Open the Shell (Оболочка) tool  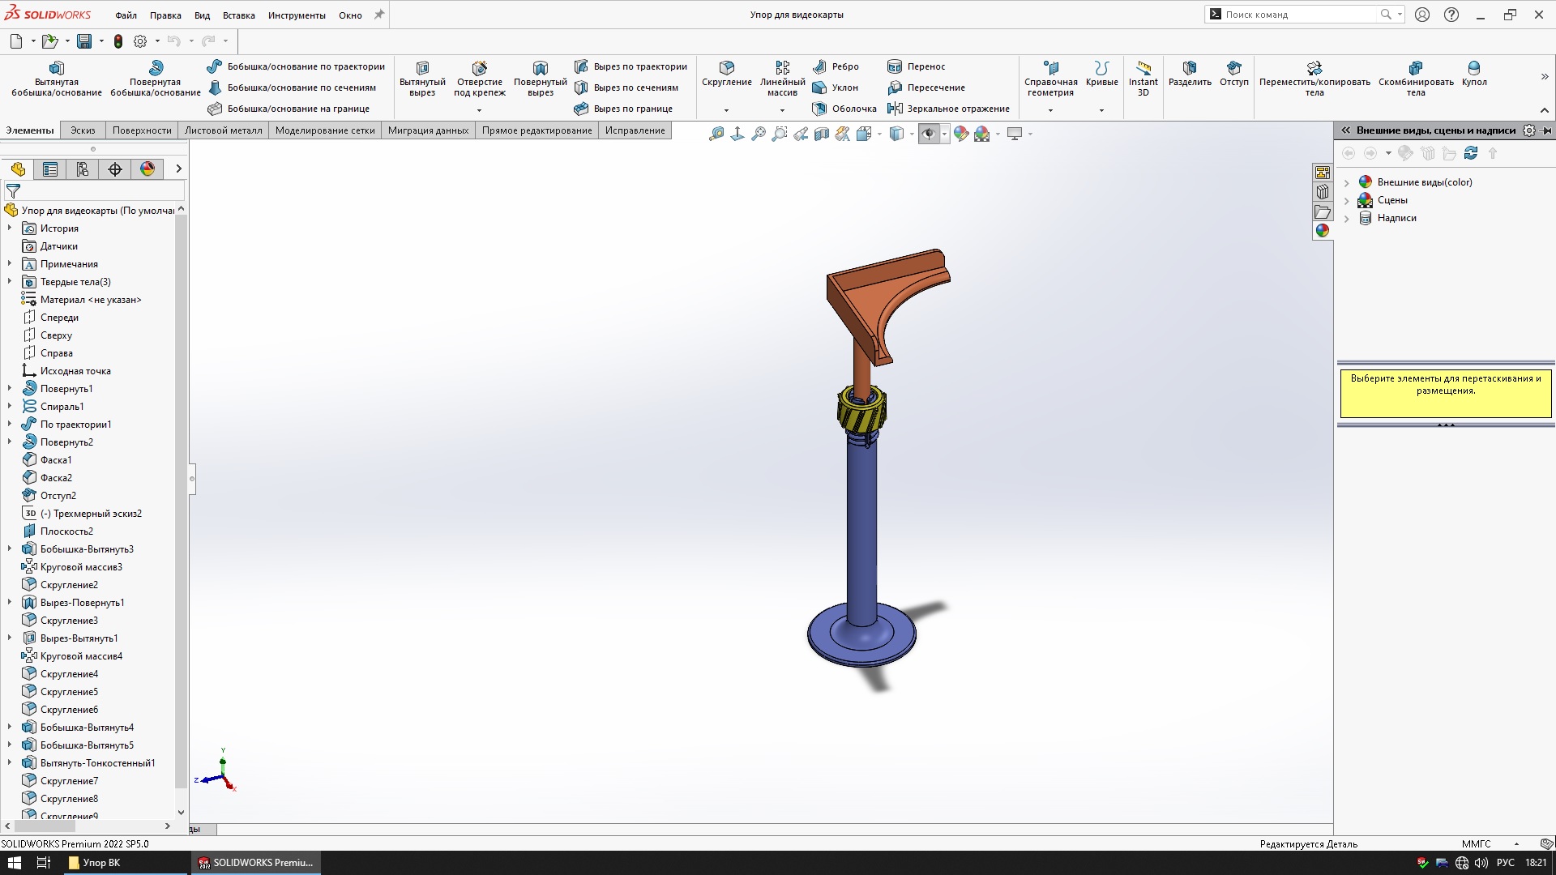click(x=844, y=109)
